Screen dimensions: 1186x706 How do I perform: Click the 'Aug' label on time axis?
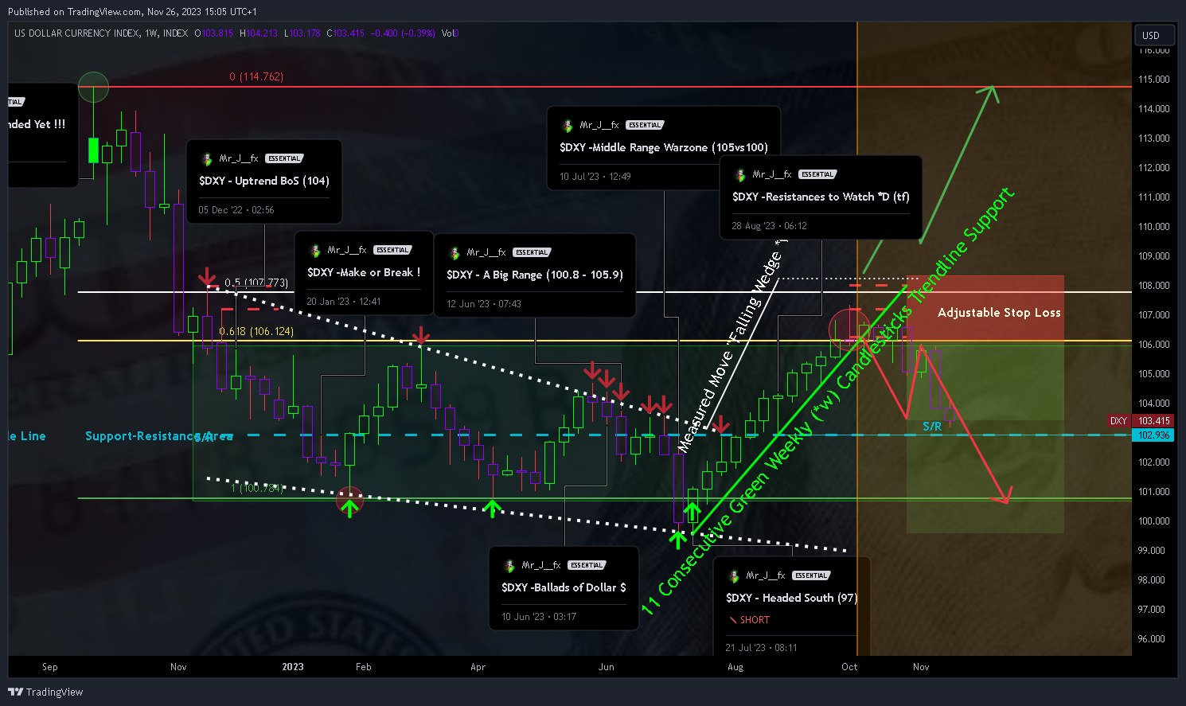(x=735, y=667)
